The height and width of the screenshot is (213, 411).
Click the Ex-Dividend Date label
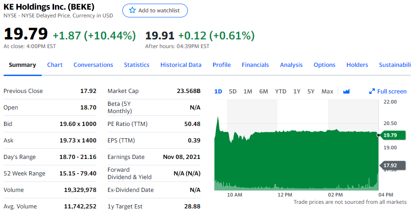tap(131, 190)
